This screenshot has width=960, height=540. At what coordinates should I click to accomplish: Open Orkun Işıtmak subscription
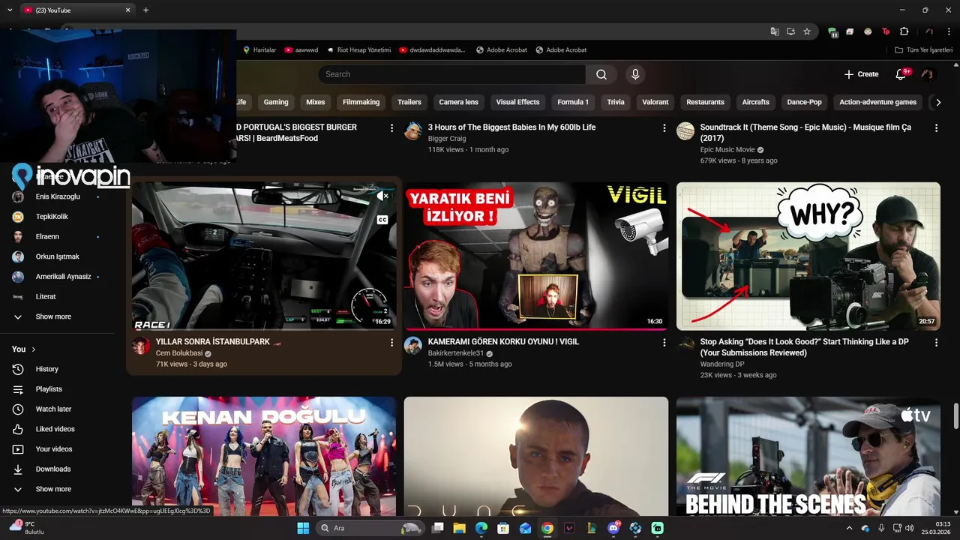pos(57,256)
